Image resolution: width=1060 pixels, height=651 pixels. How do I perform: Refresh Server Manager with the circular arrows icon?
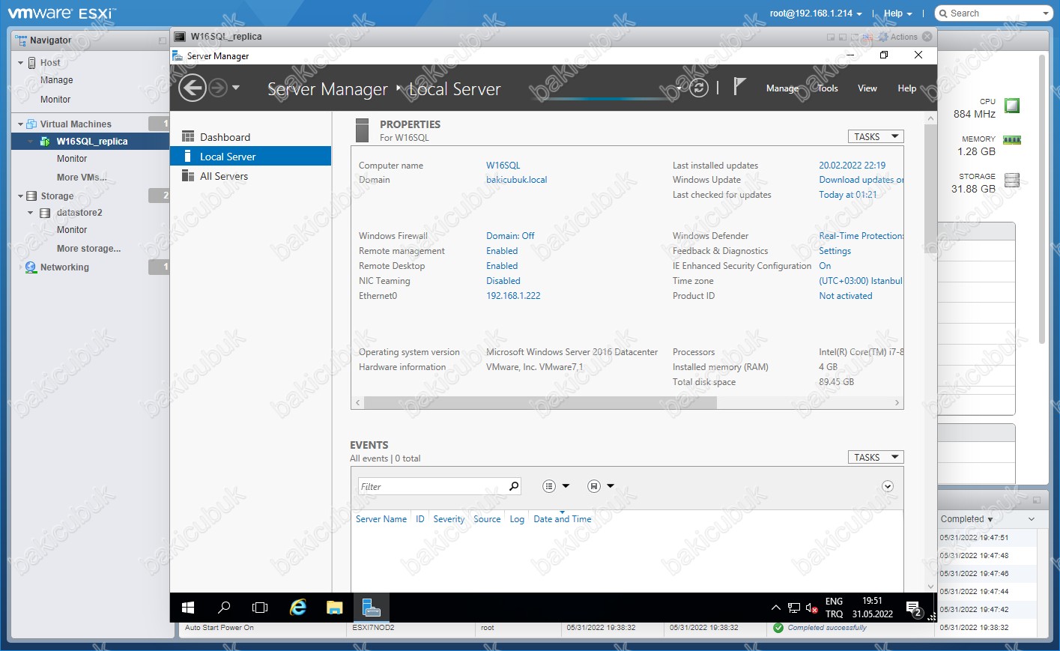click(x=699, y=88)
